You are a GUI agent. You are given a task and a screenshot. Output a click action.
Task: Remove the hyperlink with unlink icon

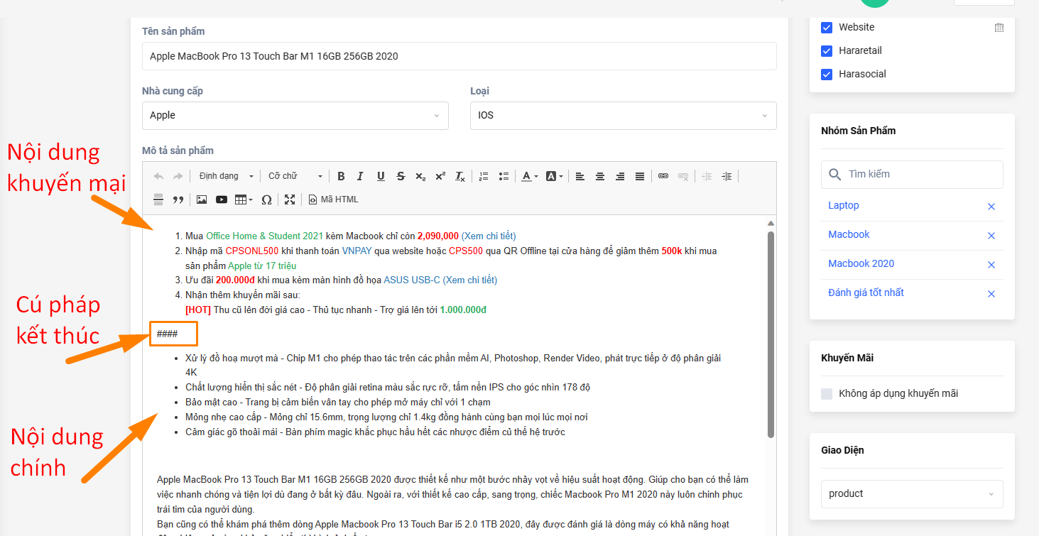click(x=683, y=176)
